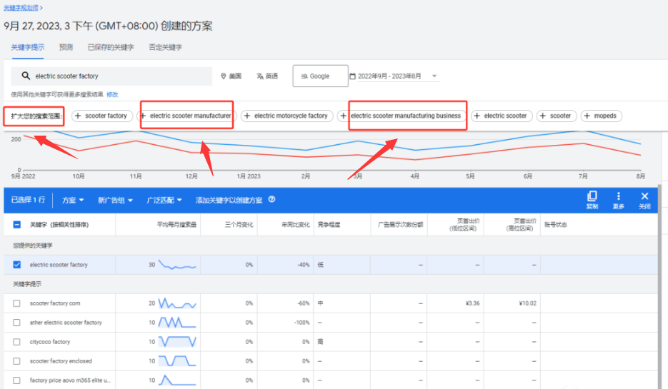
Task: Expand the 方案 dropdown in blue bar
Action: pos(73,201)
